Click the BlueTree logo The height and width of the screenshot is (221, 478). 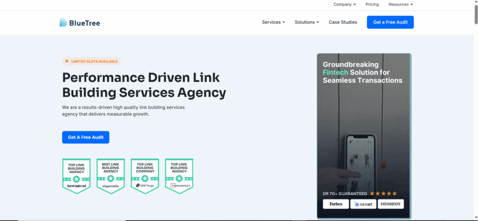79,22
